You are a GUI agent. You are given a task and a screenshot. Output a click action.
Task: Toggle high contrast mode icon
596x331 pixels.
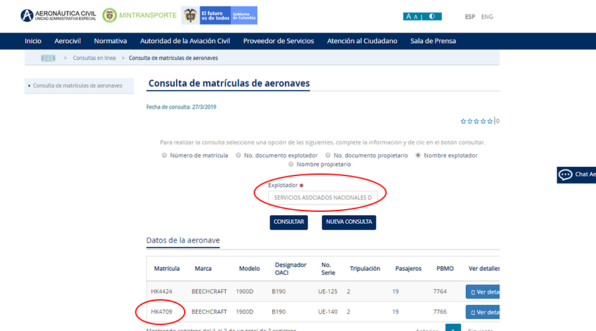(x=432, y=17)
